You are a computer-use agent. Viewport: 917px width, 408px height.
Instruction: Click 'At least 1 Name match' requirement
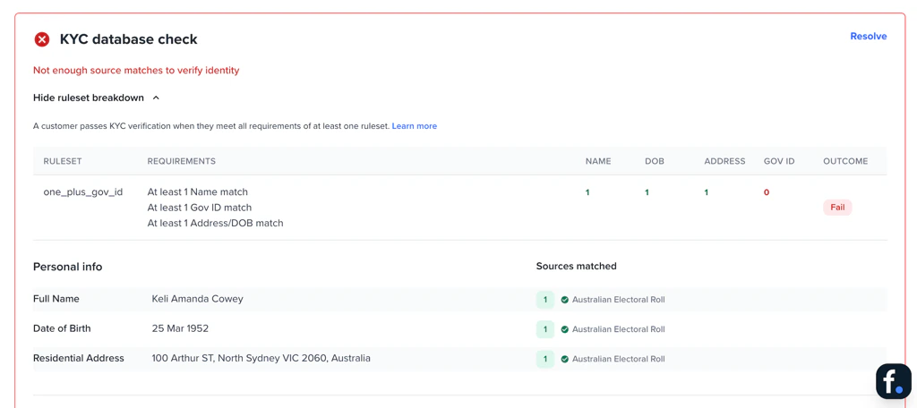(x=198, y=191)
